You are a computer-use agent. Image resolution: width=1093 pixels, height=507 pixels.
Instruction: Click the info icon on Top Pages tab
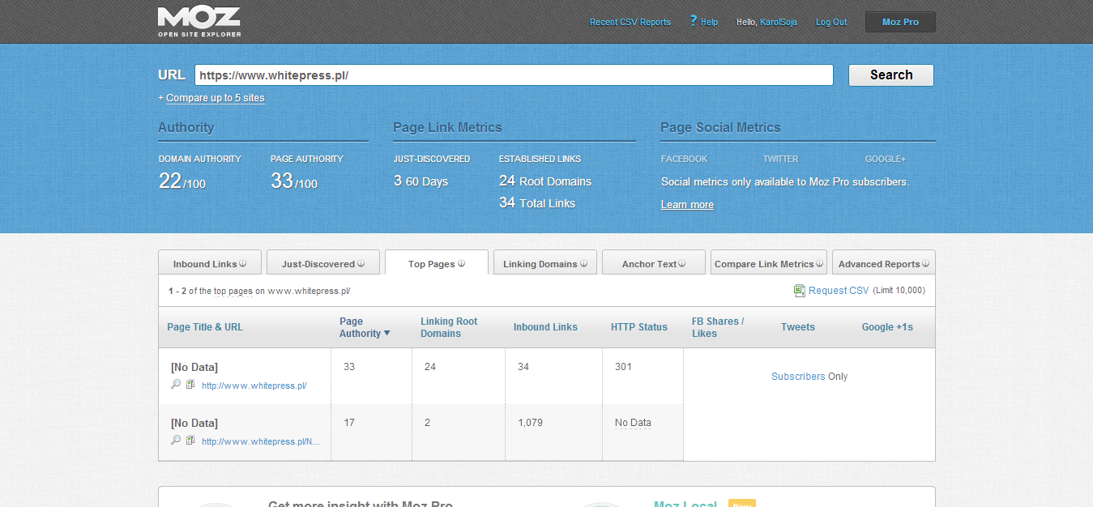(x=461, y=263)
